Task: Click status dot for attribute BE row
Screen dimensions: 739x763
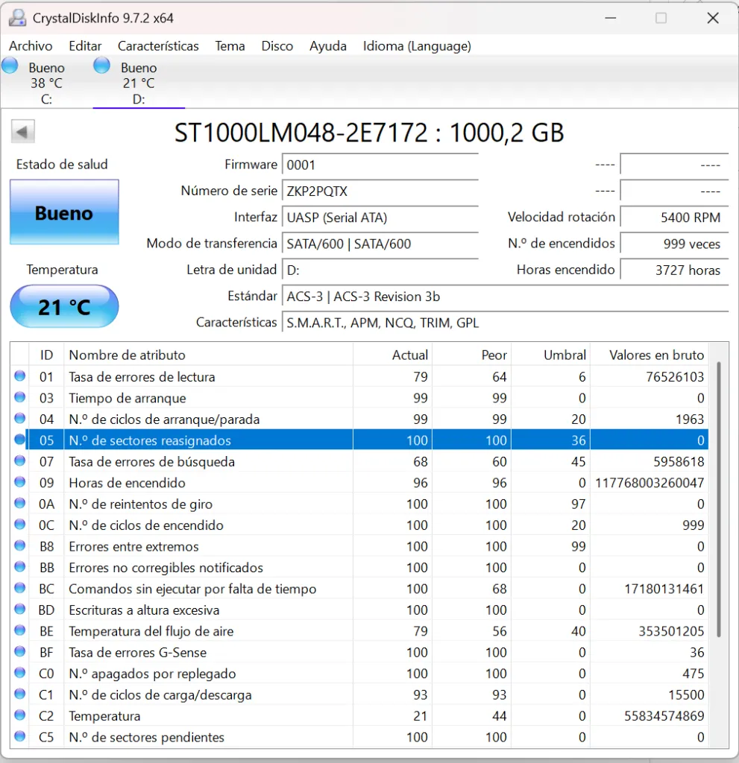Action: [20, 630]
